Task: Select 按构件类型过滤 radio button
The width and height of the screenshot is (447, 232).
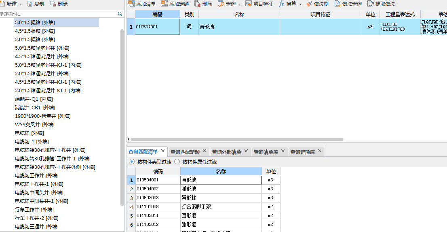Action: (132, 162)
